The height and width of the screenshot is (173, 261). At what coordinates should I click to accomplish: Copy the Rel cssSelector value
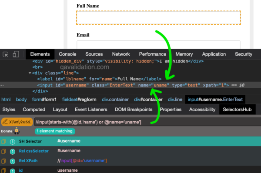coord(3,151)
